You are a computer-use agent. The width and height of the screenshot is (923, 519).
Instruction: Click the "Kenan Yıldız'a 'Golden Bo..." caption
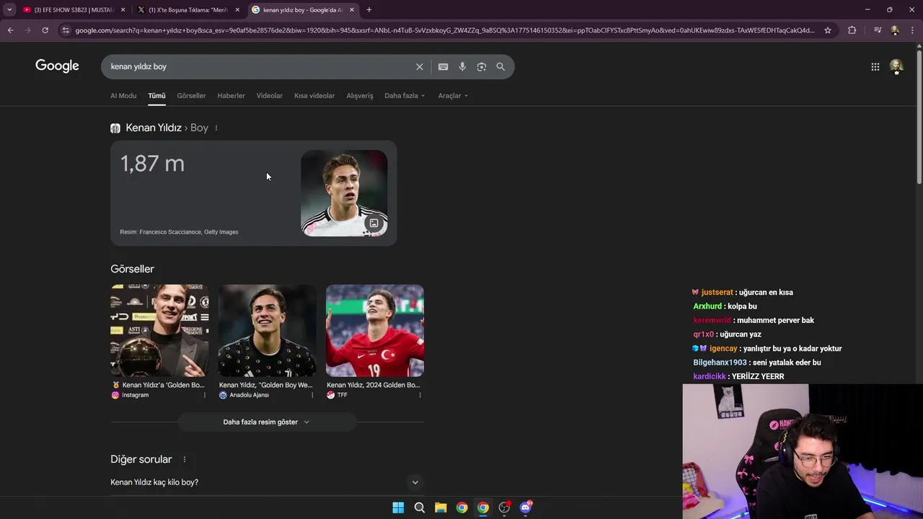pyautogui.click(x=163, y=385)
